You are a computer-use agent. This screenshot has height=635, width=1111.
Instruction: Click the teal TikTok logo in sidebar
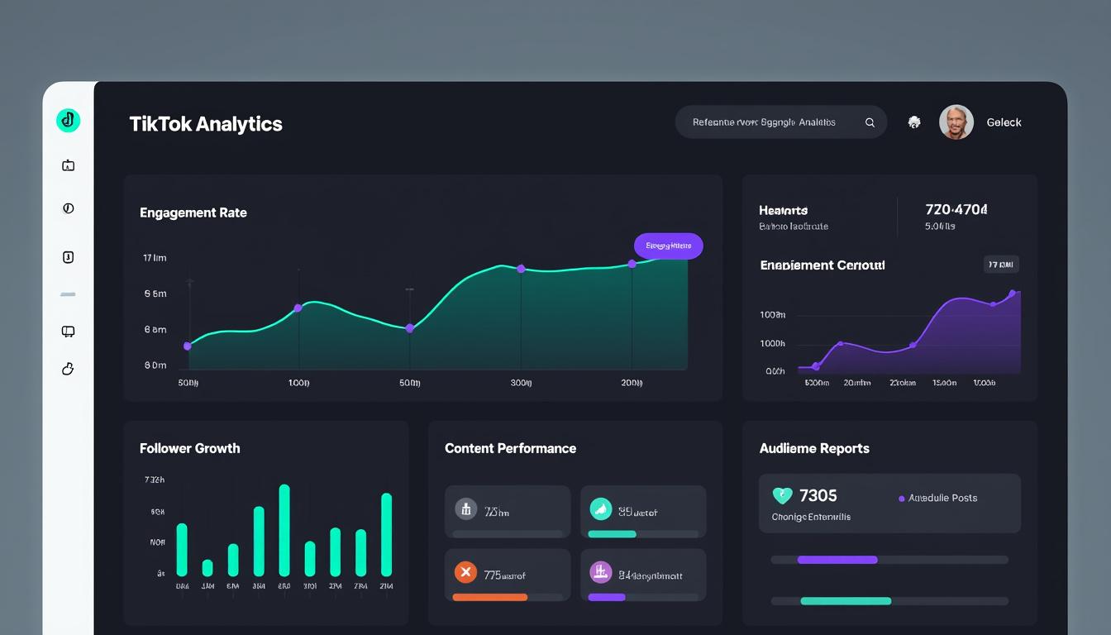pyautogui.click(x=68, y=121)
